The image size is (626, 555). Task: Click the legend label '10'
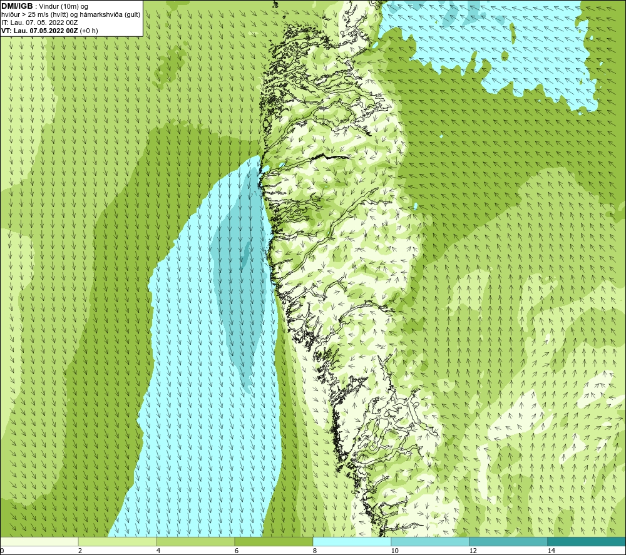[395, 551]
